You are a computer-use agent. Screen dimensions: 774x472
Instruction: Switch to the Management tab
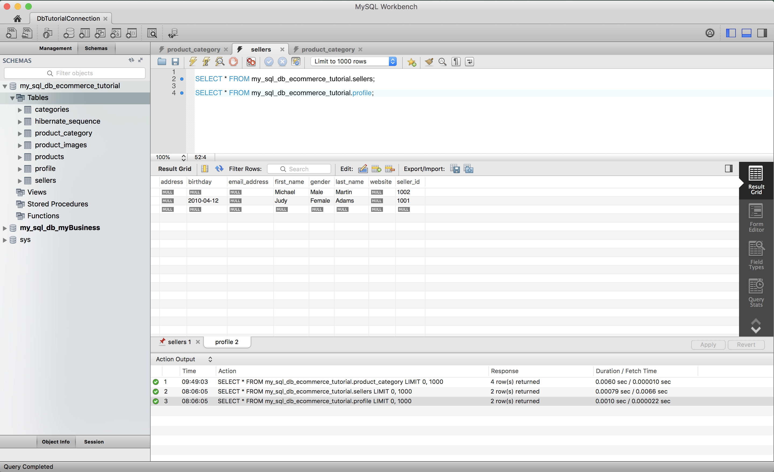[x=55, y=48]
